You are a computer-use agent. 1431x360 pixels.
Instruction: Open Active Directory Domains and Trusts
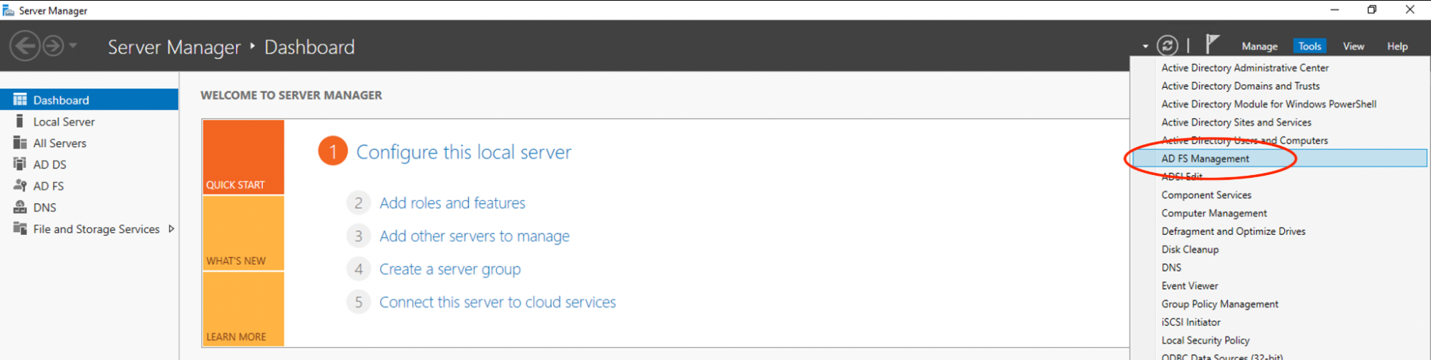1241,86
